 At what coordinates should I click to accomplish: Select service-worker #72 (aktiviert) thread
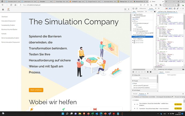[141, 86]
